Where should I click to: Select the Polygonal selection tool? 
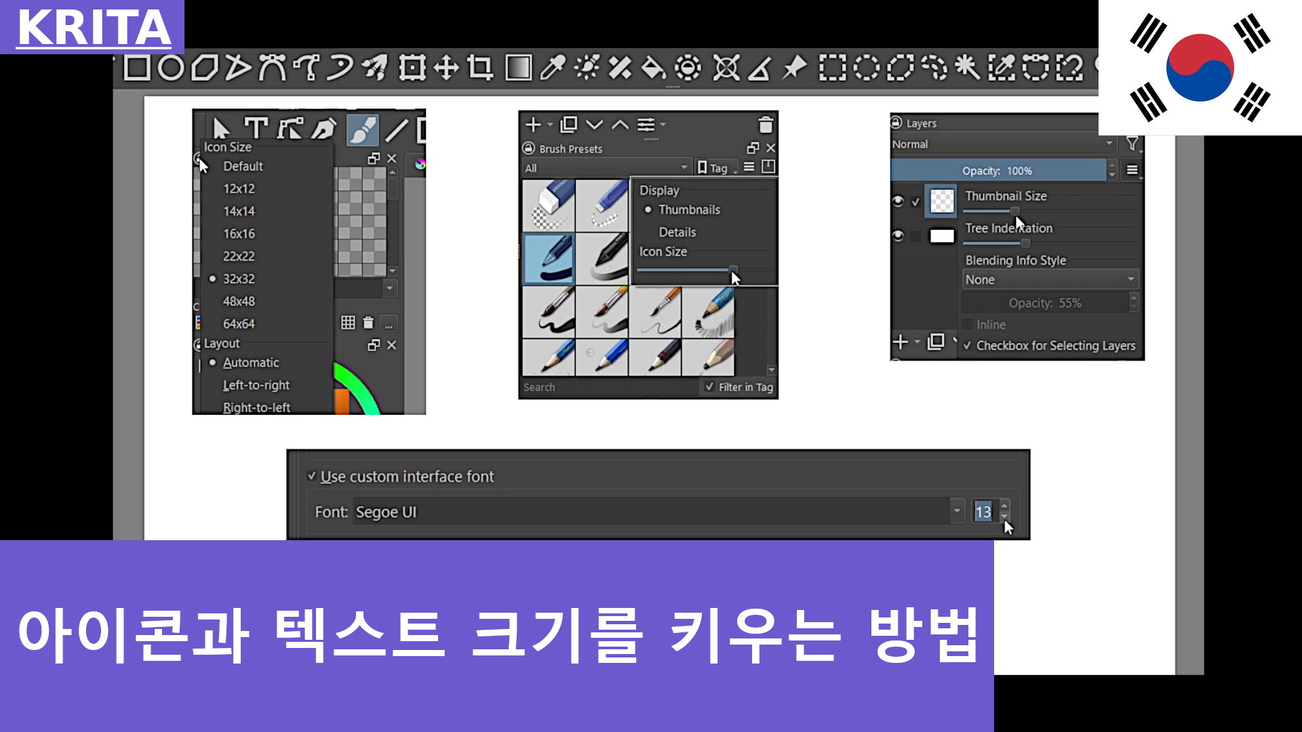(901, 68)
